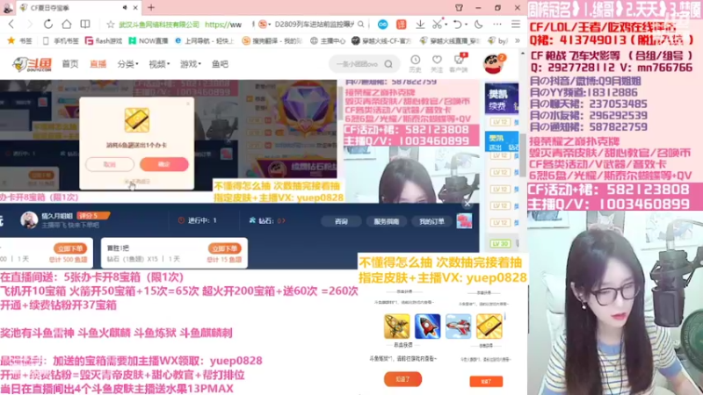Expand the undo dropdown arrow

pyautogui.click(x=467, y=25)
